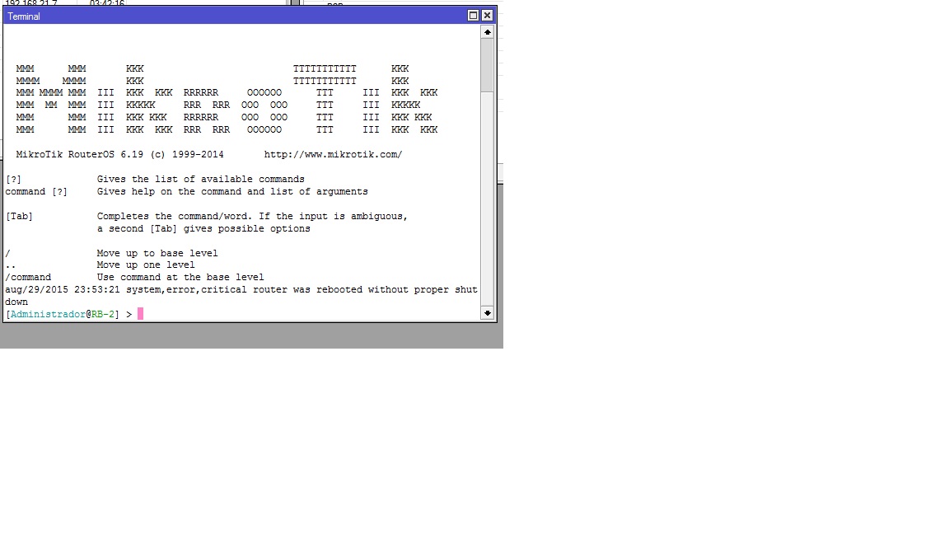
Task: Click the terminal vertical scrollbar thumb
Action: 487,65
